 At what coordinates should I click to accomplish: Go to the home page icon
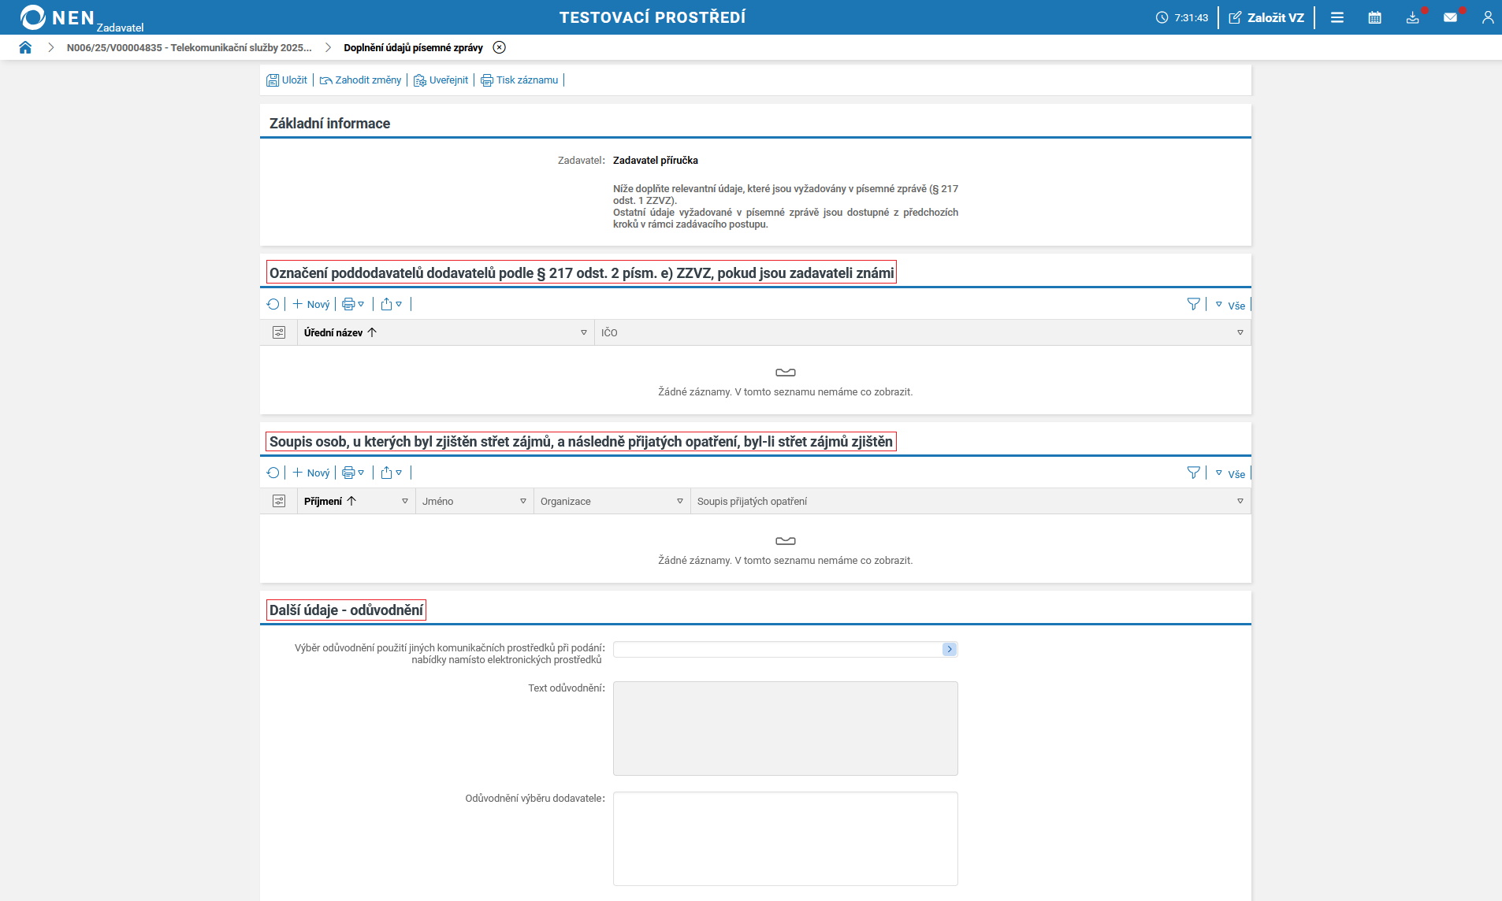point(25,47)
